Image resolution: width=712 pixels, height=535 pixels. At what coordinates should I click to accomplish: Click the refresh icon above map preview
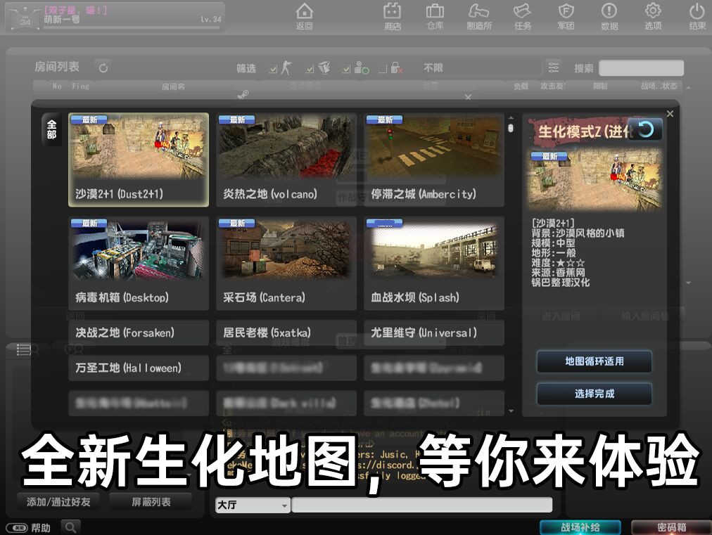(644, 129)
